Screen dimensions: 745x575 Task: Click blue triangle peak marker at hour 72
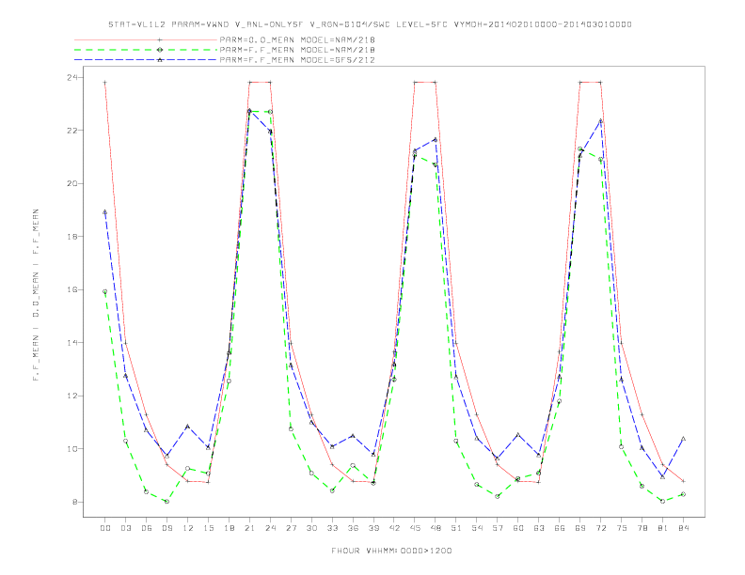[x=600, y=120]
